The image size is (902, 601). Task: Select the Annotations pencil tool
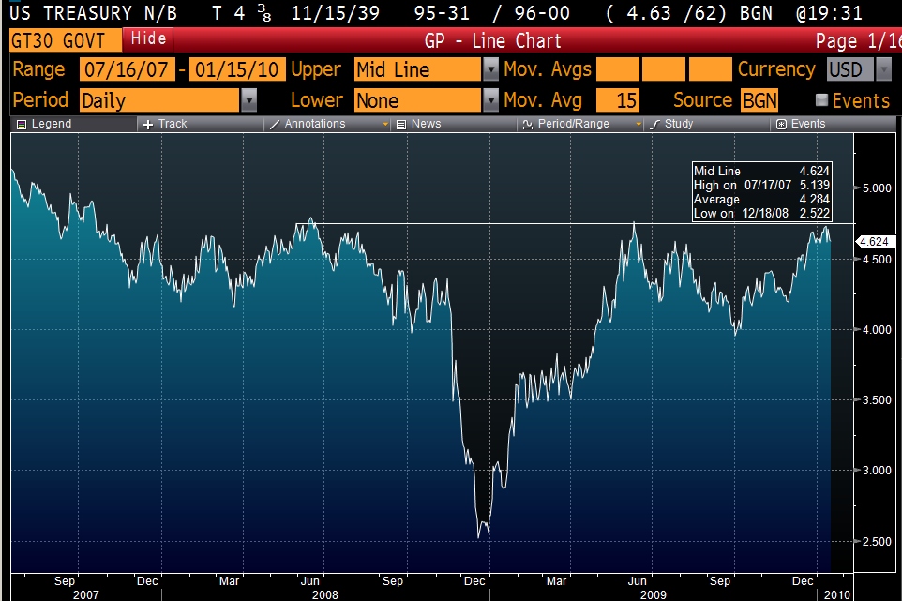(x=275, y=124)
